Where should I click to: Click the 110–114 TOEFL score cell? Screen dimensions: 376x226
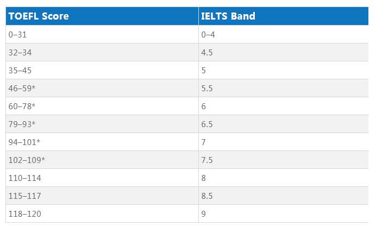pos(102,178)
